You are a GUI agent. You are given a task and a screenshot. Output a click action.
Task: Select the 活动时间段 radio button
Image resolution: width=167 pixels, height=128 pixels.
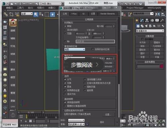(x=65, y=30)
